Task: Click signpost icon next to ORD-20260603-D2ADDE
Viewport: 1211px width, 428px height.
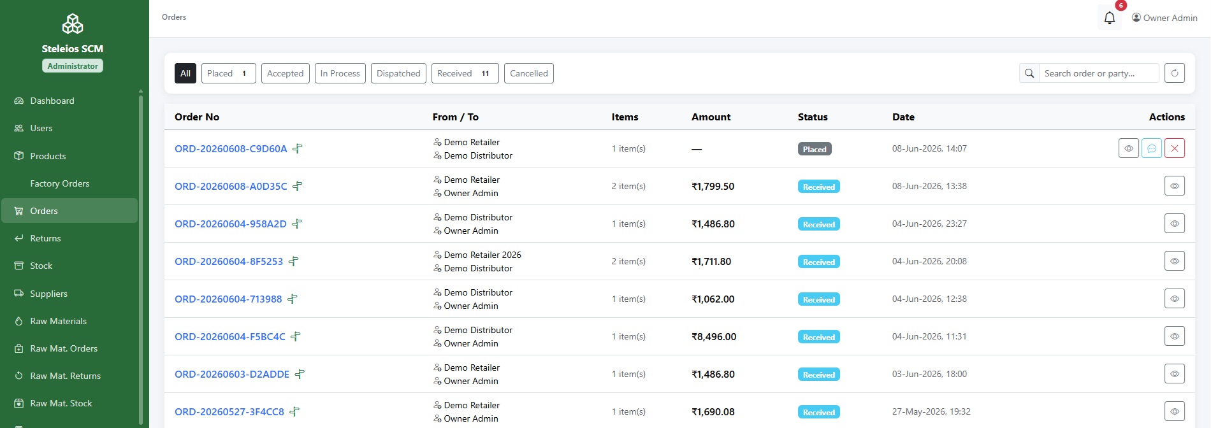Action: click(x=300, y=374)
